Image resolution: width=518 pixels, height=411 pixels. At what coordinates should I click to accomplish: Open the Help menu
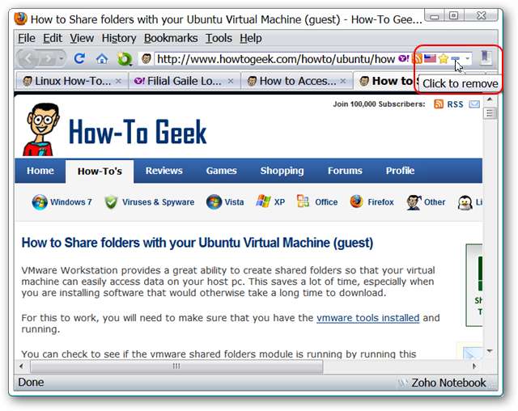pyautogui.click(x=251, y=38)
